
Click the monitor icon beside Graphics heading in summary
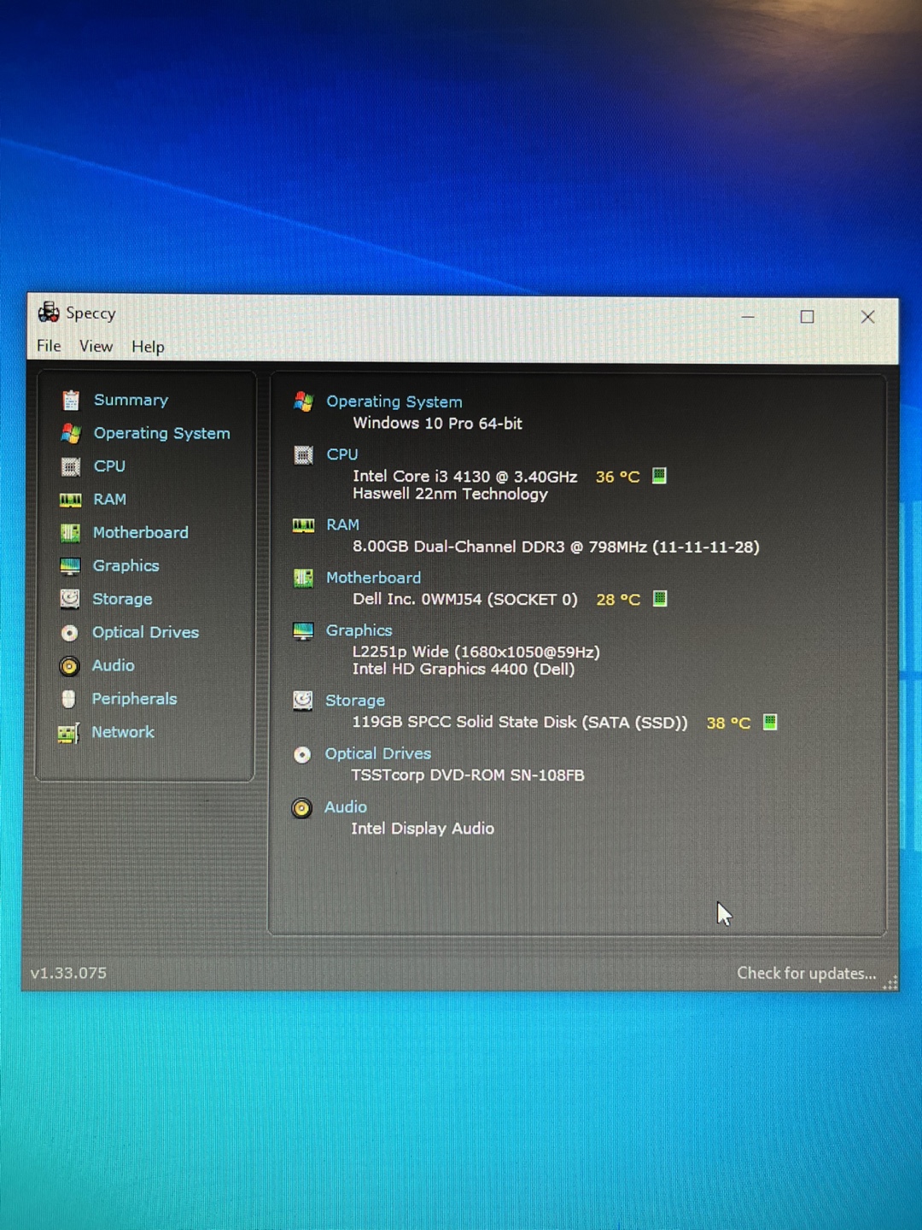[x=303, y=631]
